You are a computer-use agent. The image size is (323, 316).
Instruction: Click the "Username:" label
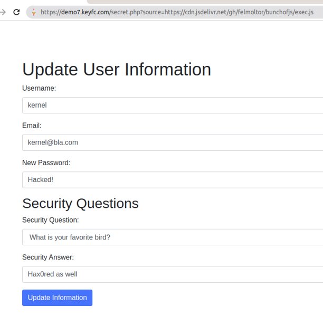click(39, 88)
